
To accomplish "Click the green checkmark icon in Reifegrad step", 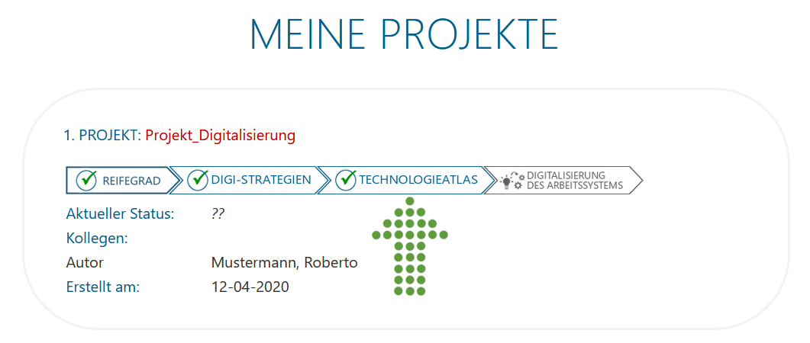I will coord(87,180).
